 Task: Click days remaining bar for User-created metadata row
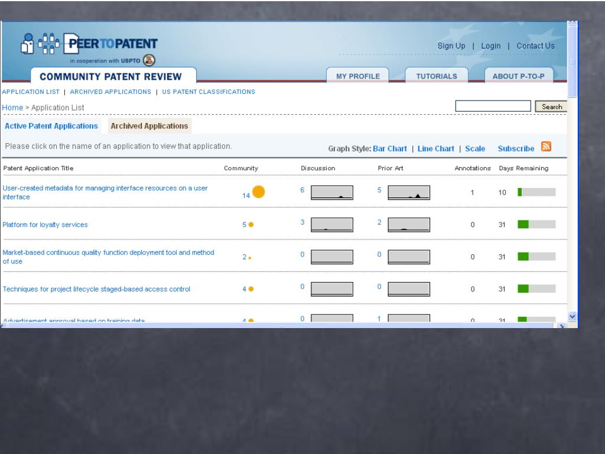536,192
